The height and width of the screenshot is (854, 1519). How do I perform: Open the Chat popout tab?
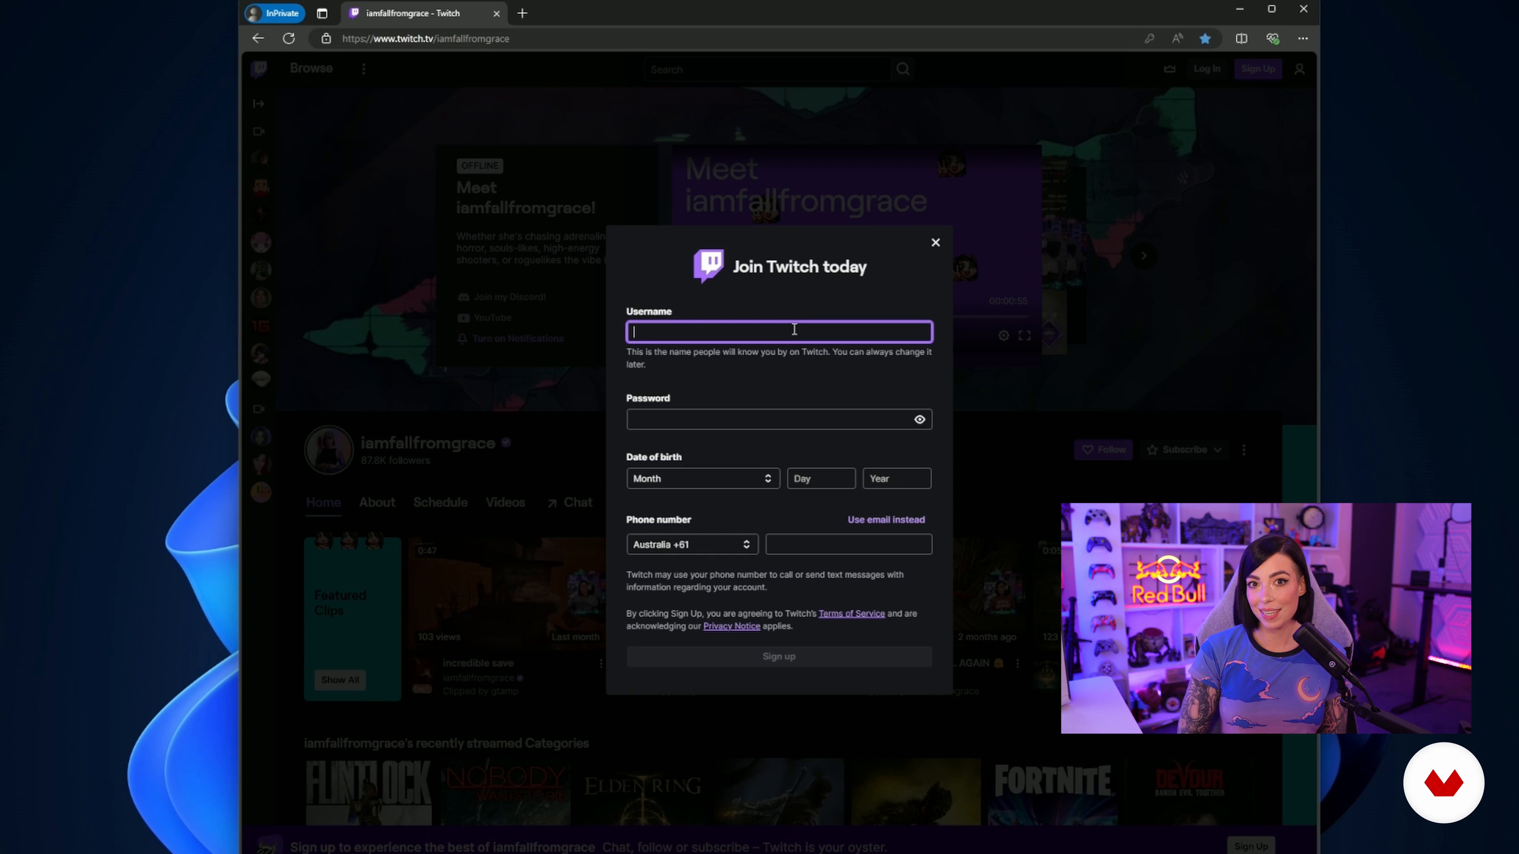569,502
